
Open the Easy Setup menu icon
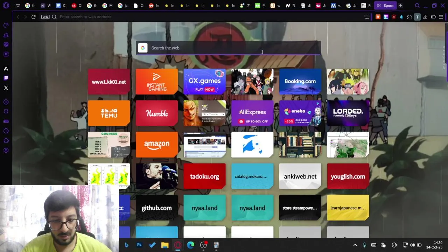click(441, 17)
